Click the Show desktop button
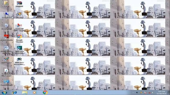This screenshot has width=170, height=95. click(169, 93)
